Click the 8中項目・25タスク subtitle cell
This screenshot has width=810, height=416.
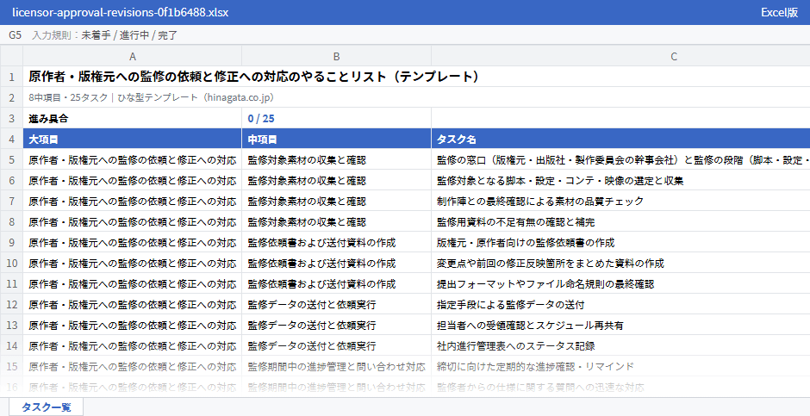pos(416,97)
